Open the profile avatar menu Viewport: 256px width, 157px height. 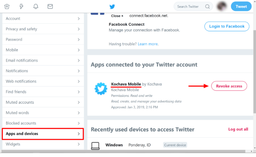[x=222, y=6]
